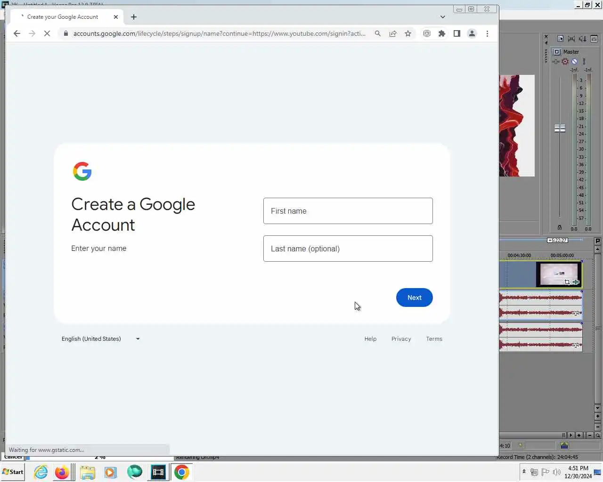Toggle the Master mute icon in Vegas
The height and width of the screenshot is (482, 603).
(x=574, y=62)
